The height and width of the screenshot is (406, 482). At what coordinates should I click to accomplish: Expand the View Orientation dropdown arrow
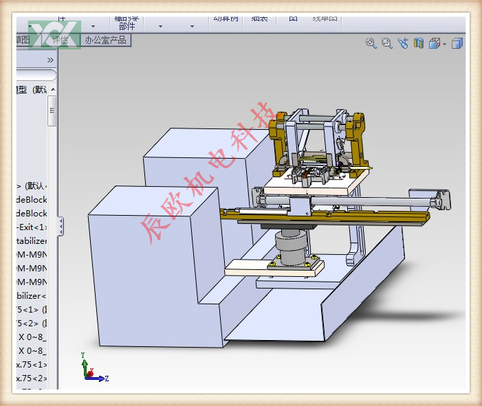tap(444, 45)
